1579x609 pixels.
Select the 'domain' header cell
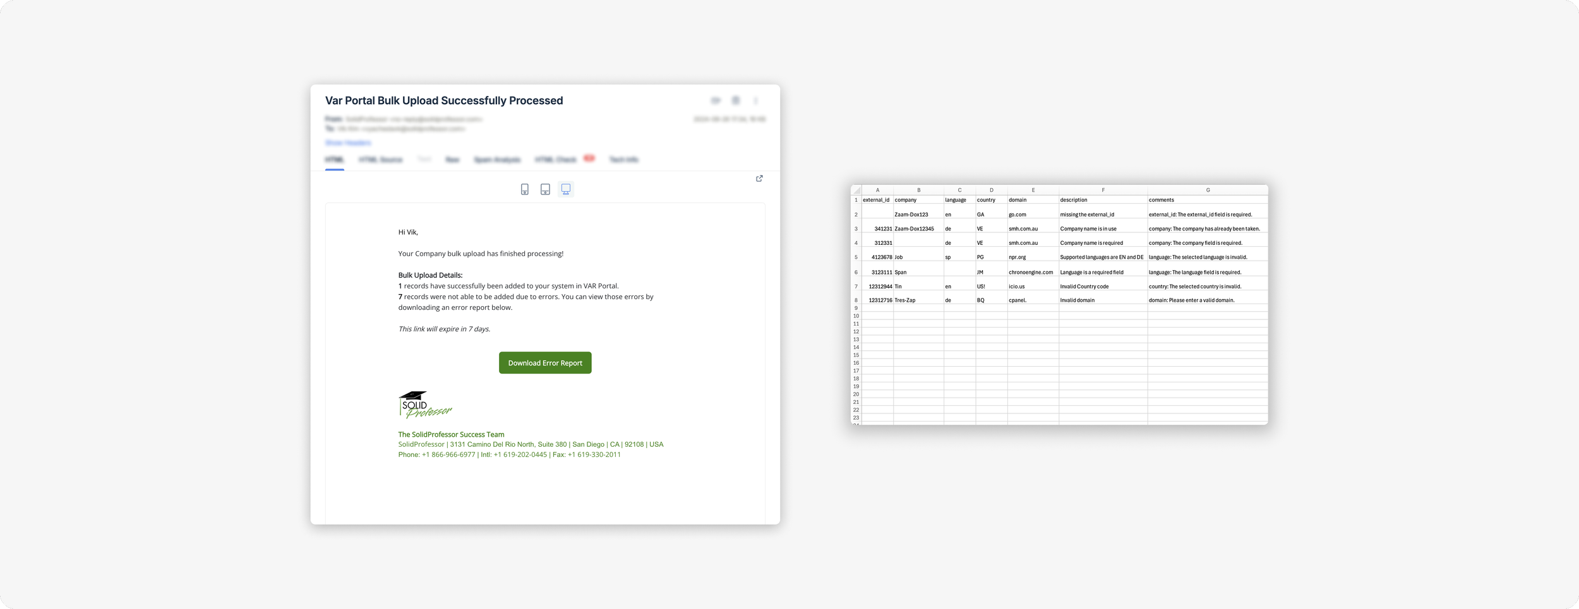tap(1033, 200)
